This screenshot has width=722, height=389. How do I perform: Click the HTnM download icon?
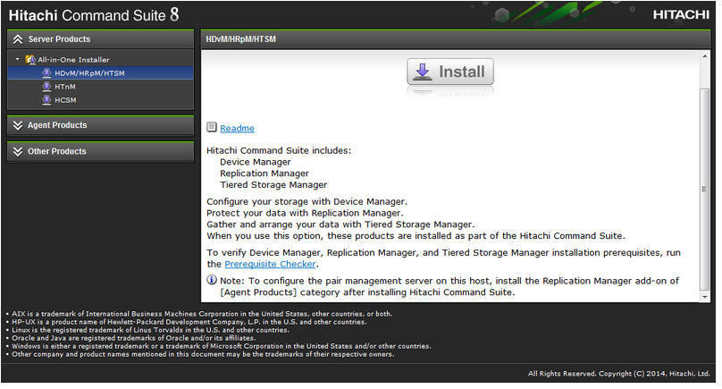point(46,86)
